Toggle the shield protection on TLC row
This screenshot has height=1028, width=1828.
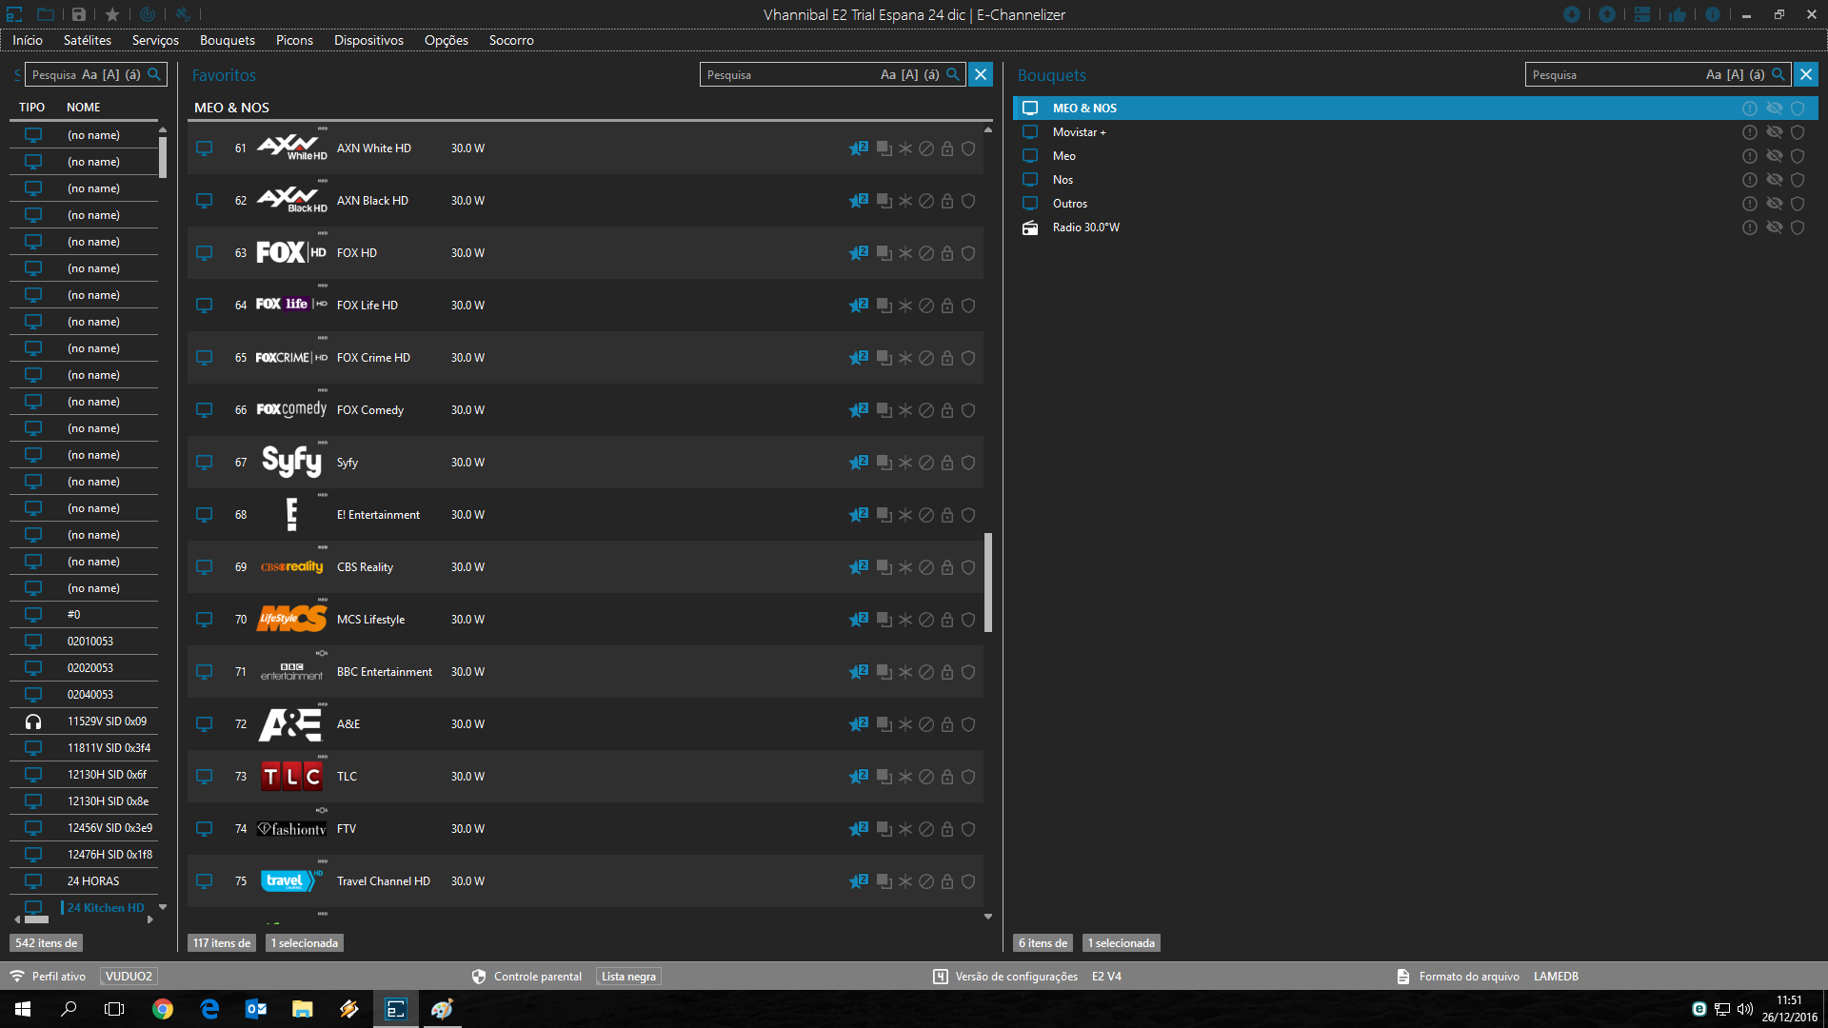click(x=968, y=777)
